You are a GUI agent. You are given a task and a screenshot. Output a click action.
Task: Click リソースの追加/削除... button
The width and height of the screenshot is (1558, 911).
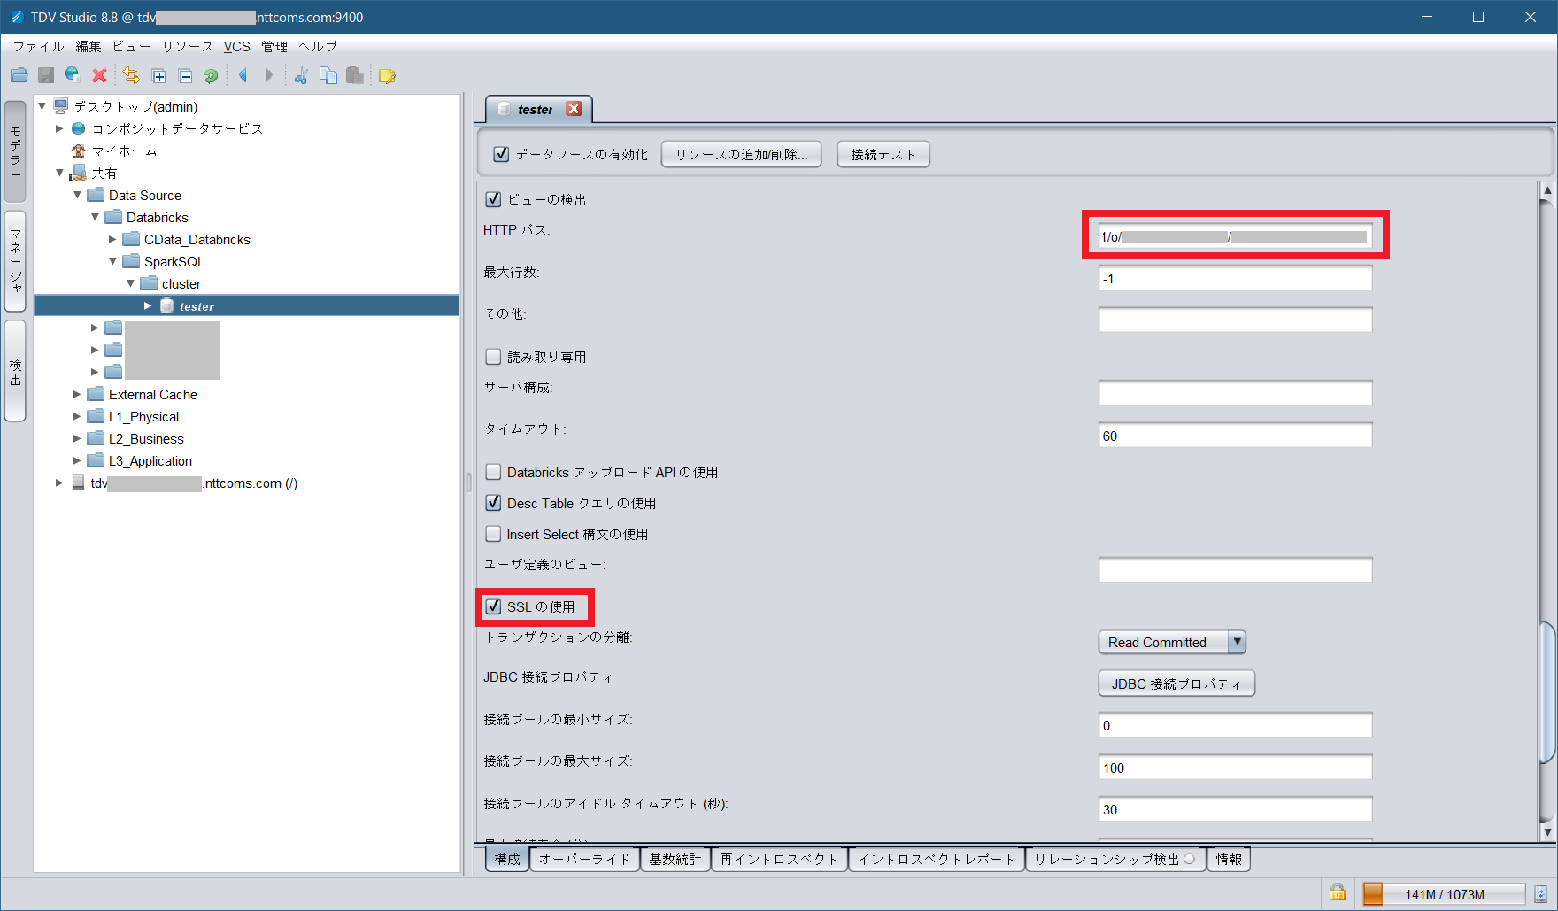(741, 154)
